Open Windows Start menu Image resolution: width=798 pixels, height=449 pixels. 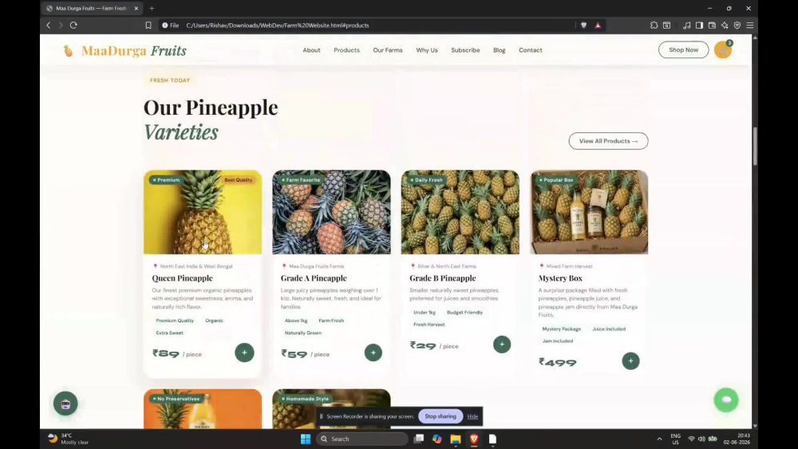[306, 439]
